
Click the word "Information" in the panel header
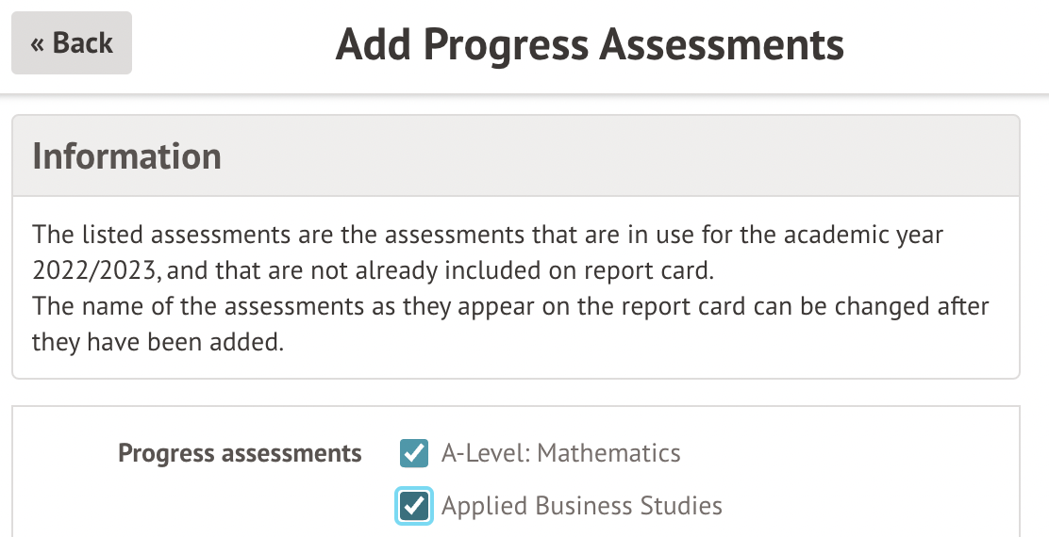(127, 156)
